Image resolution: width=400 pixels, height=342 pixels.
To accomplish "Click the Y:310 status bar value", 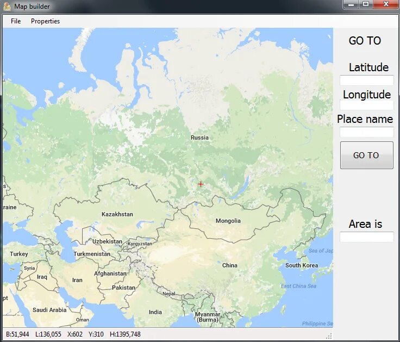I will 96,334.
